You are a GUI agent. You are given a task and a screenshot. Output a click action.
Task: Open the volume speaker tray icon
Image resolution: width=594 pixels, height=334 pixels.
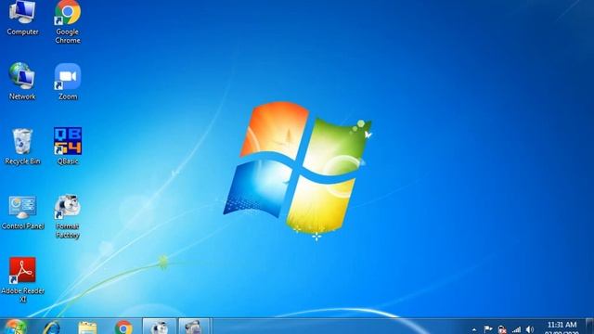(x=530, y=330)
